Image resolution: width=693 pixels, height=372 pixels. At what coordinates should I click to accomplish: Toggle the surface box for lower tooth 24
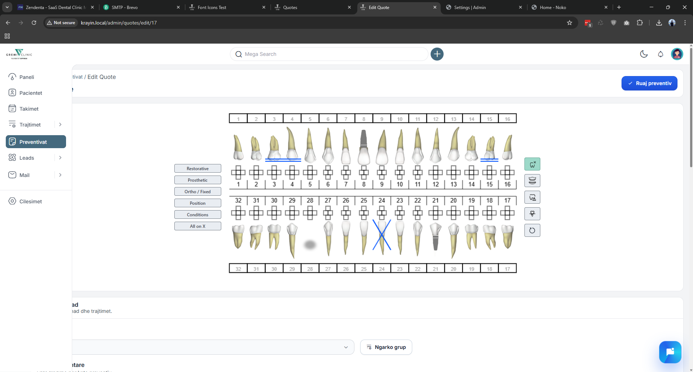click(382, 213)
